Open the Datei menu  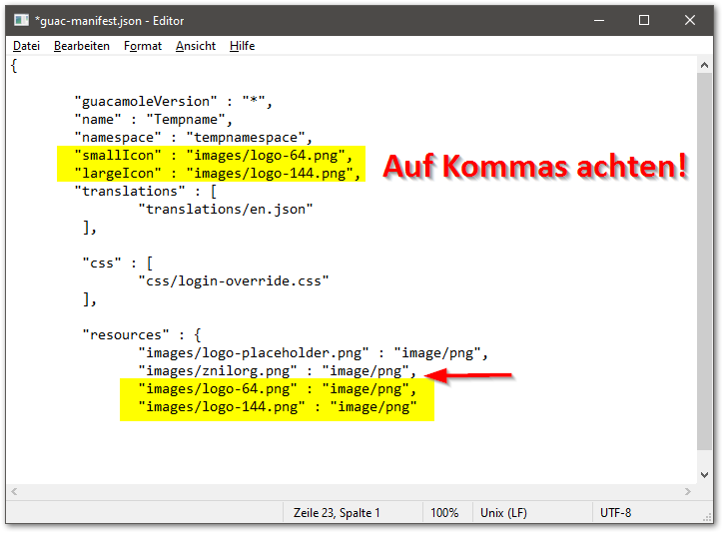pyautogui.click(x=26, y=46)
